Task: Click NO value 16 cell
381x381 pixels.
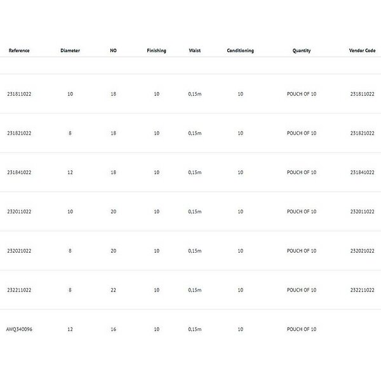Action: (113, 330)
